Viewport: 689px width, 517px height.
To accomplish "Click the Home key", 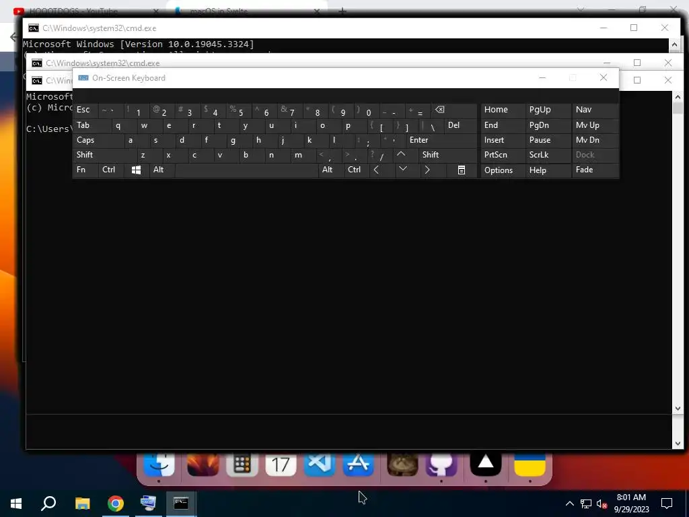I will click(503, 110).
